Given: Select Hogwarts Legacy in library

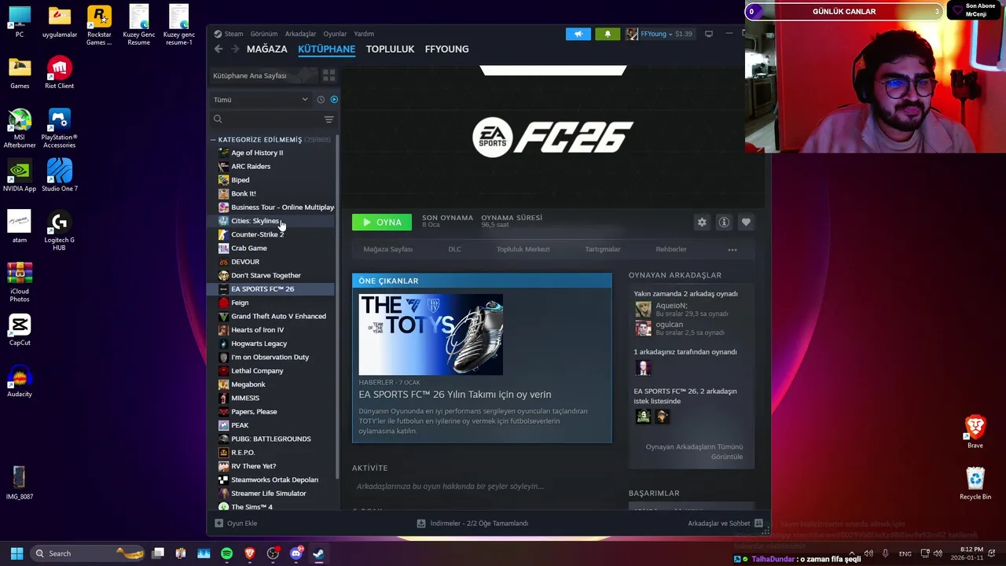Looking at the screenshot, I should coord(272,344).
